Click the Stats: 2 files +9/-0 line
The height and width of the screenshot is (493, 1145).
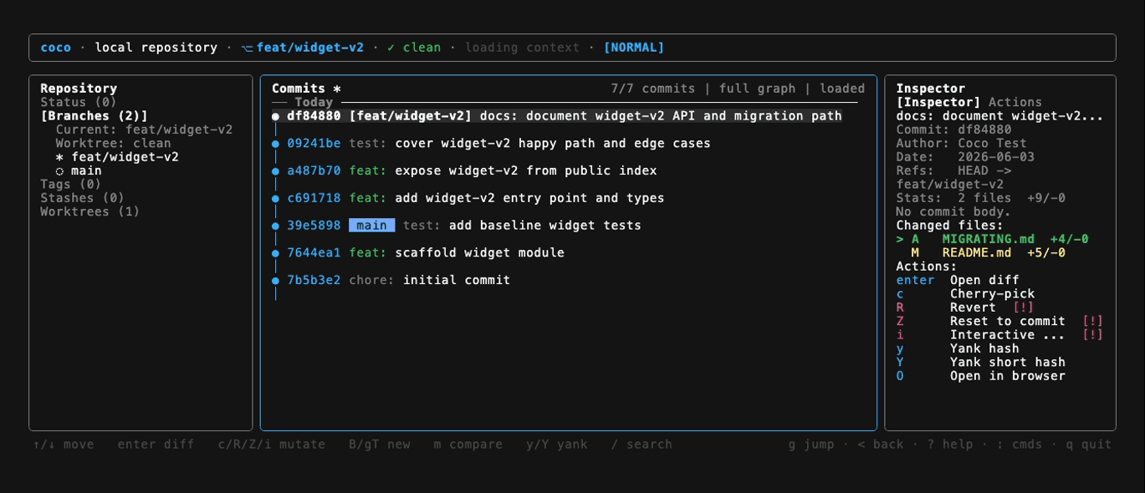click(x=980, y=198)
